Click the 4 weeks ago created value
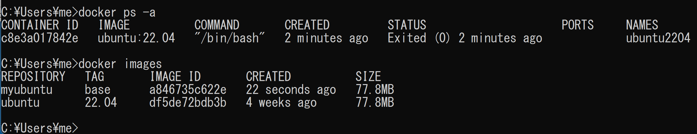The image size is (697, 134). tap(281, 103)
